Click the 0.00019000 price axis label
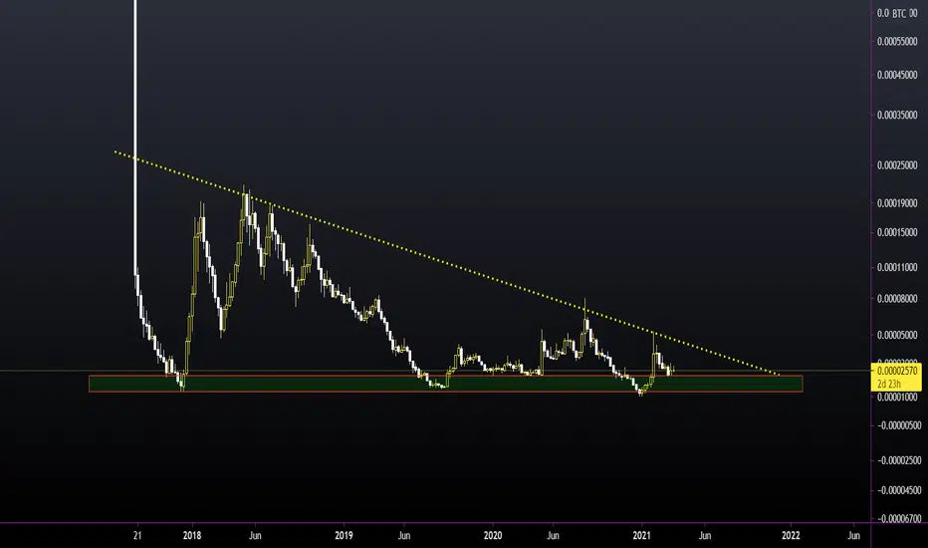Image resolution: width=928 pixels, height=548 pixels. coord(897,203)
